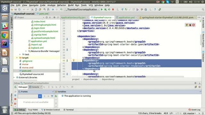Expand Resource Bundle 'messages' node

[26, 51]
